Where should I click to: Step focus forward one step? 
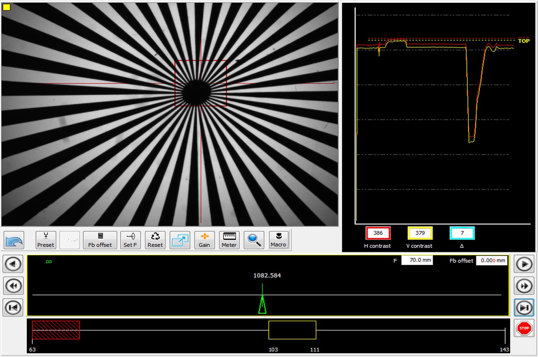click(x=524, y=264)
